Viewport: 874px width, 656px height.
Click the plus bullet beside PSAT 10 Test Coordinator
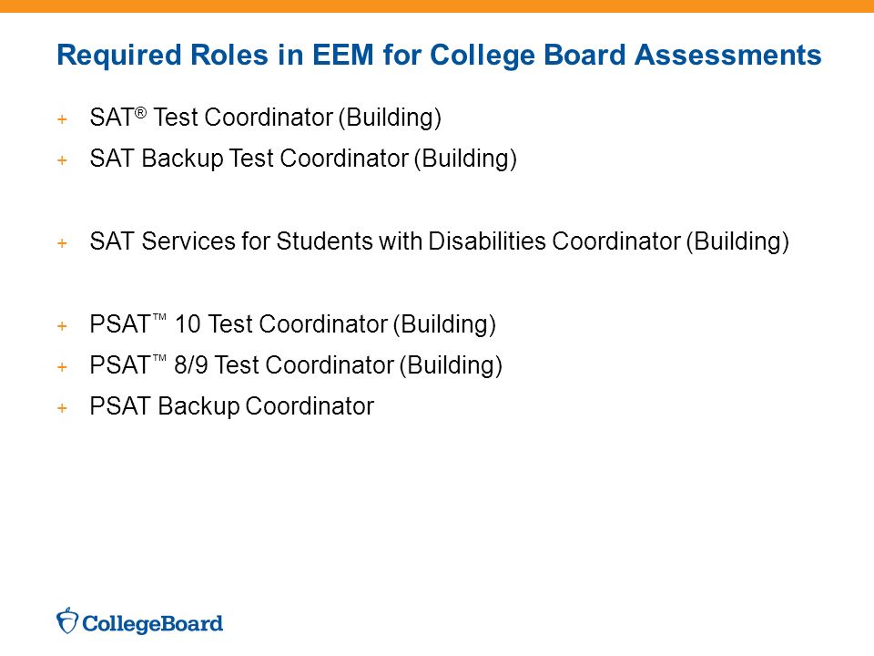(62, 326)
